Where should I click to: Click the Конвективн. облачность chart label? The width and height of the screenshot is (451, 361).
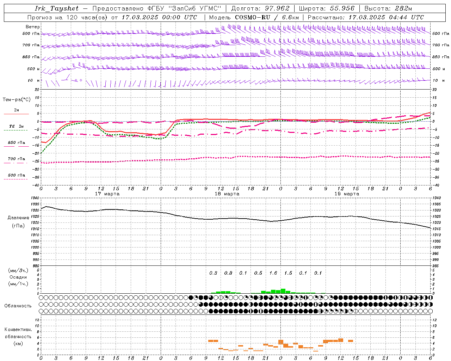coord(18,336)
